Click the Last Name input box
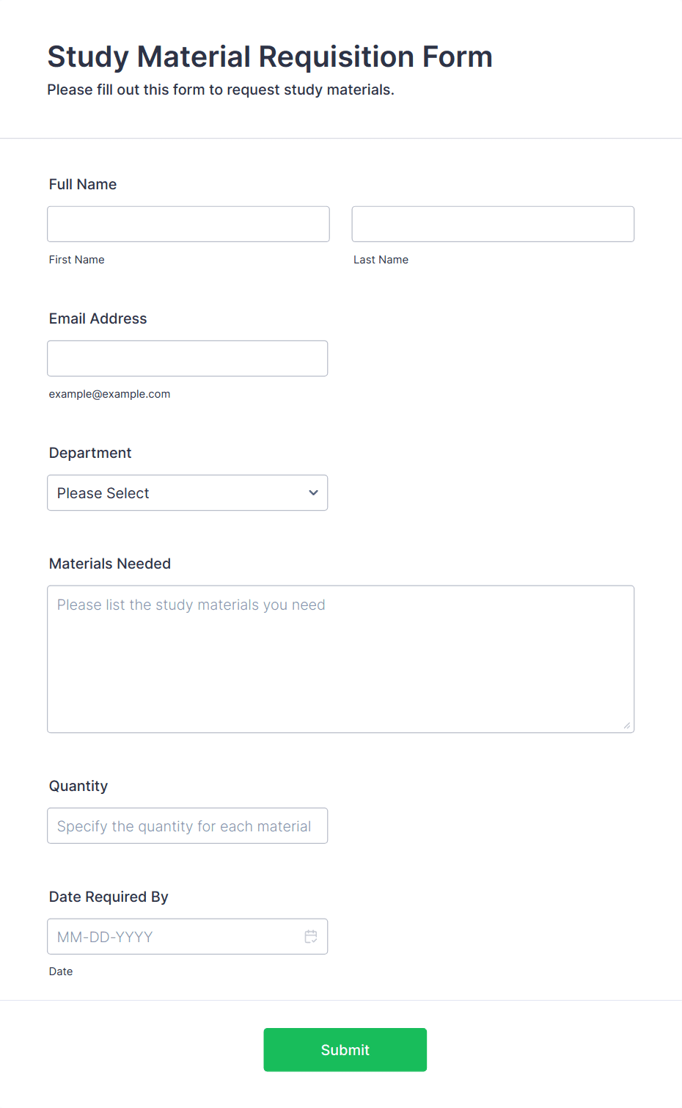682x1108 pixels. tap(493, 224)
